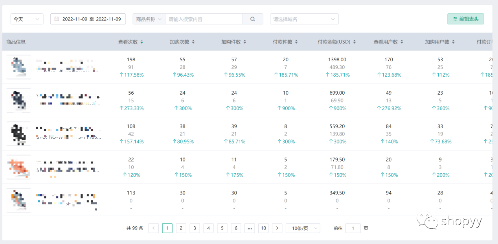Image resolution: width=498 pixels, height=244 pixels.
Task: Click the search content input field
Action: [204, 19]
